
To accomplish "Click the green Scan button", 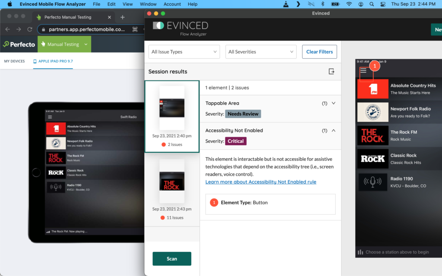I will coord(172,259).
